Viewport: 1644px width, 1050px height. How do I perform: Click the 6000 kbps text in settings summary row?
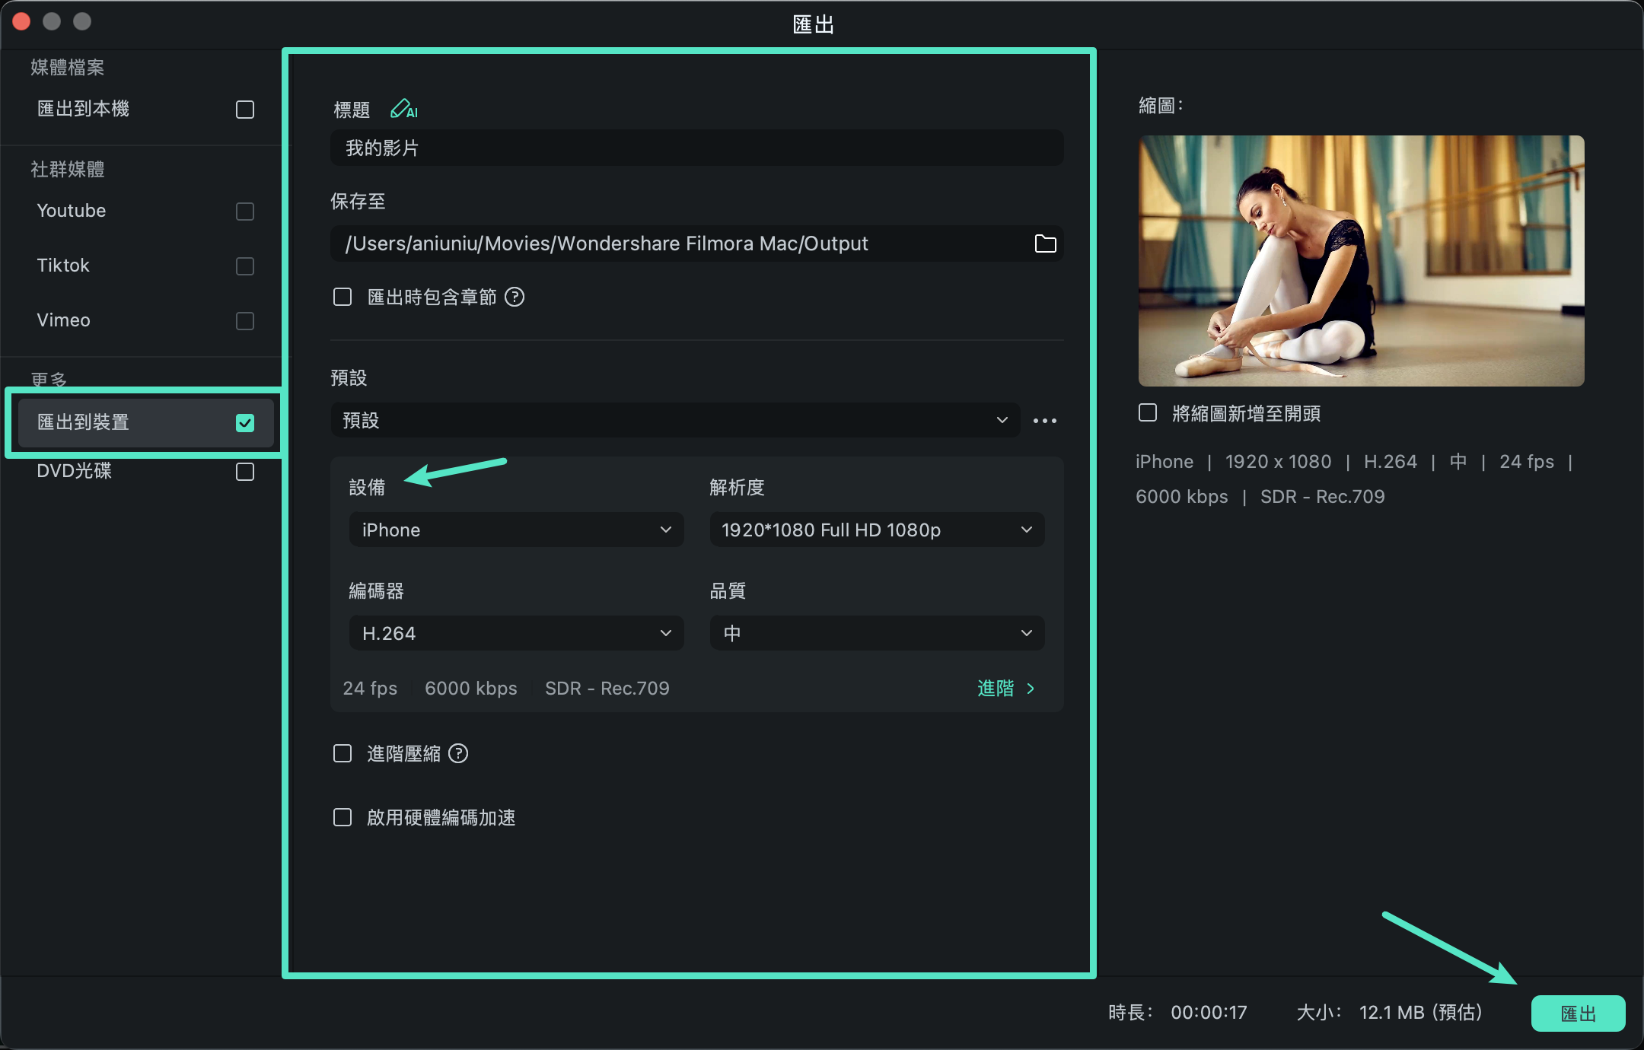point(470,689)
